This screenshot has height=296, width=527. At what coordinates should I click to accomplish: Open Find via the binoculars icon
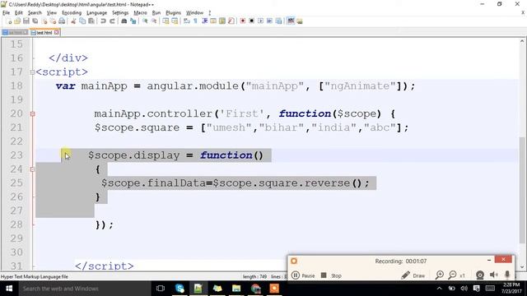pos(124,21)
